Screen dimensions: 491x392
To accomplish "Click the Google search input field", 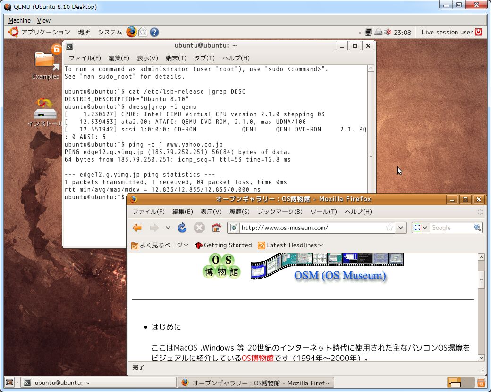I will tap(451, 228).
